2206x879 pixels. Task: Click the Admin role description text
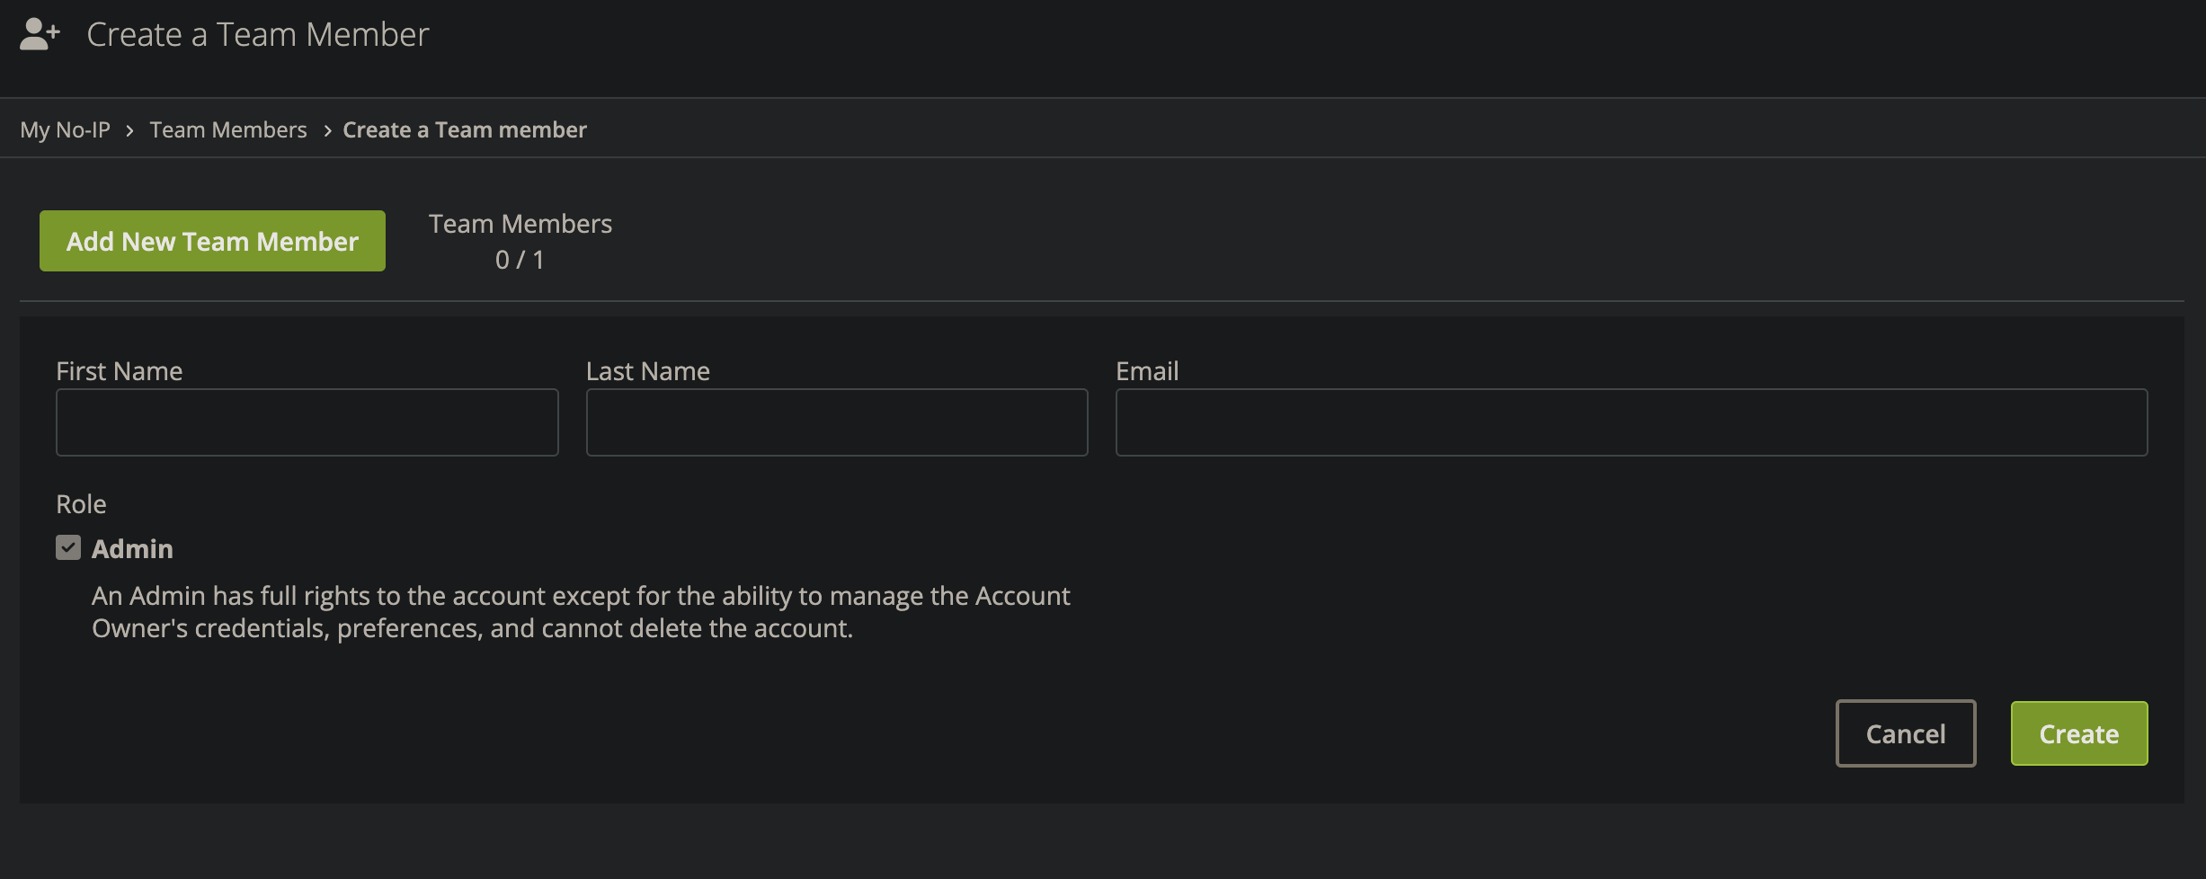[581, 611]
